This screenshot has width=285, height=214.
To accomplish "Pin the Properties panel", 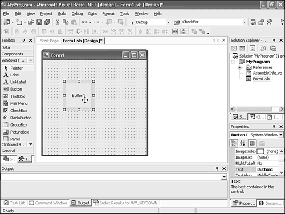I will pos(274,127).
